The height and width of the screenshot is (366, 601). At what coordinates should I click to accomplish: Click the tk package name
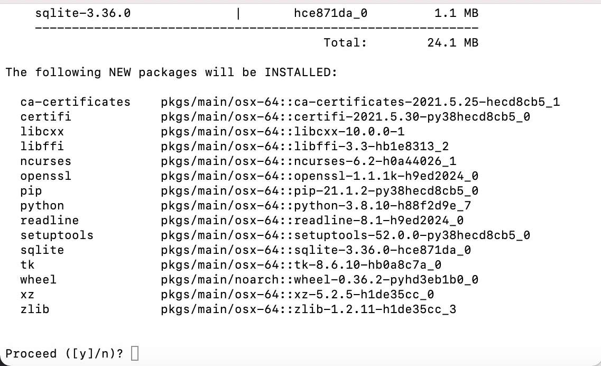coord(27,265)
